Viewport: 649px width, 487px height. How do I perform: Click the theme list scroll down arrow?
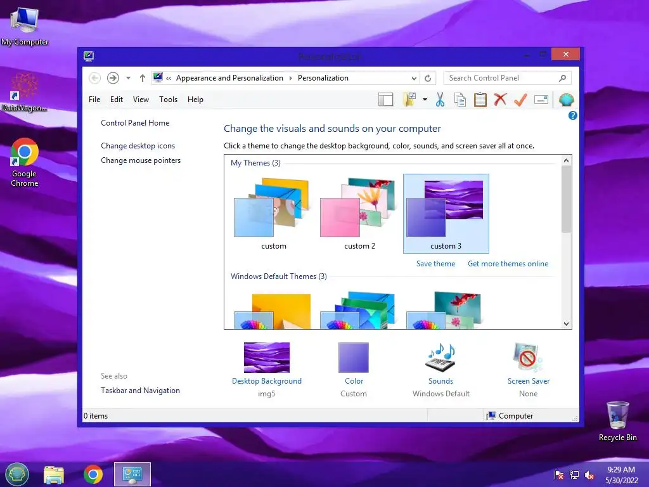coord(566,324)
